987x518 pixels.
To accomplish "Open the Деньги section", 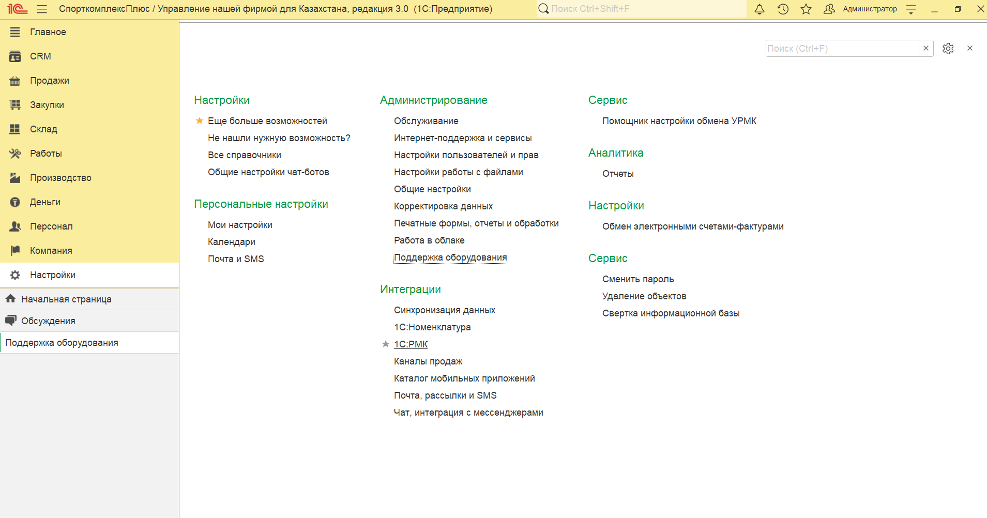I will click(x=89, y=202).
